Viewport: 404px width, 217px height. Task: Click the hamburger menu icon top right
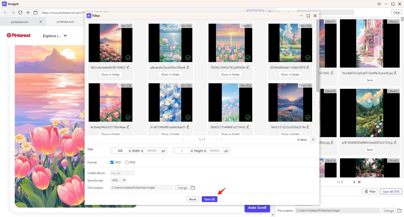[x=379, y=4]
